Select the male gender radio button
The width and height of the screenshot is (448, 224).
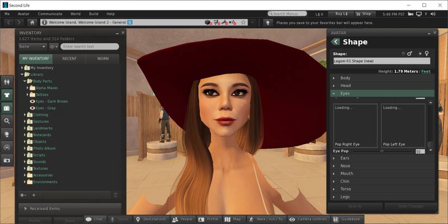coord(403,53)
